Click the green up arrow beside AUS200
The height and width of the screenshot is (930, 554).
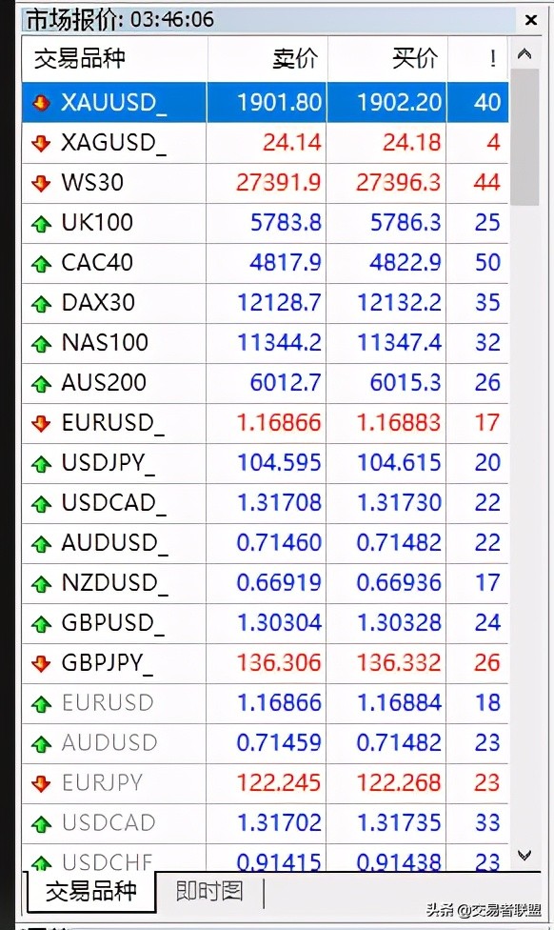click(41, 384)
